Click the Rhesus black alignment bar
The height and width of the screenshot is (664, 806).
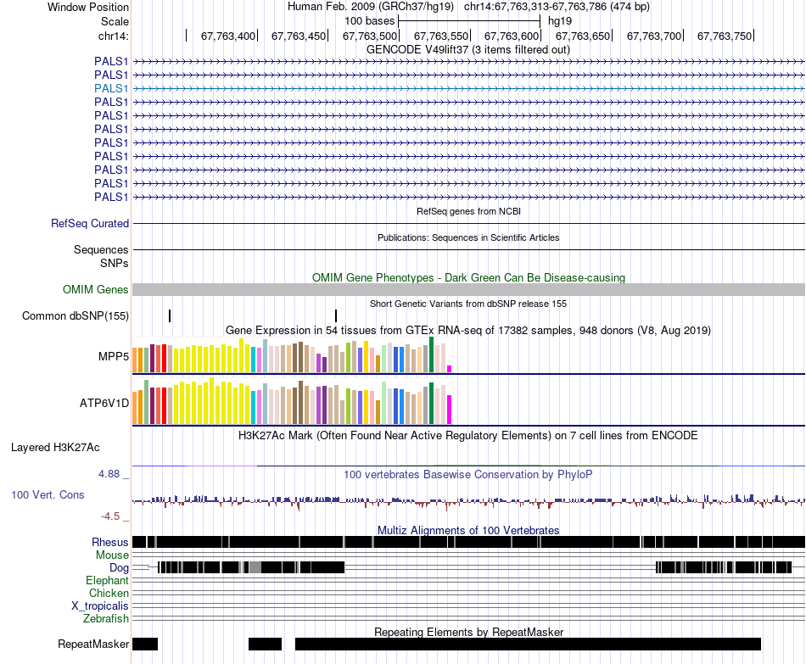(x=468, y=542)
